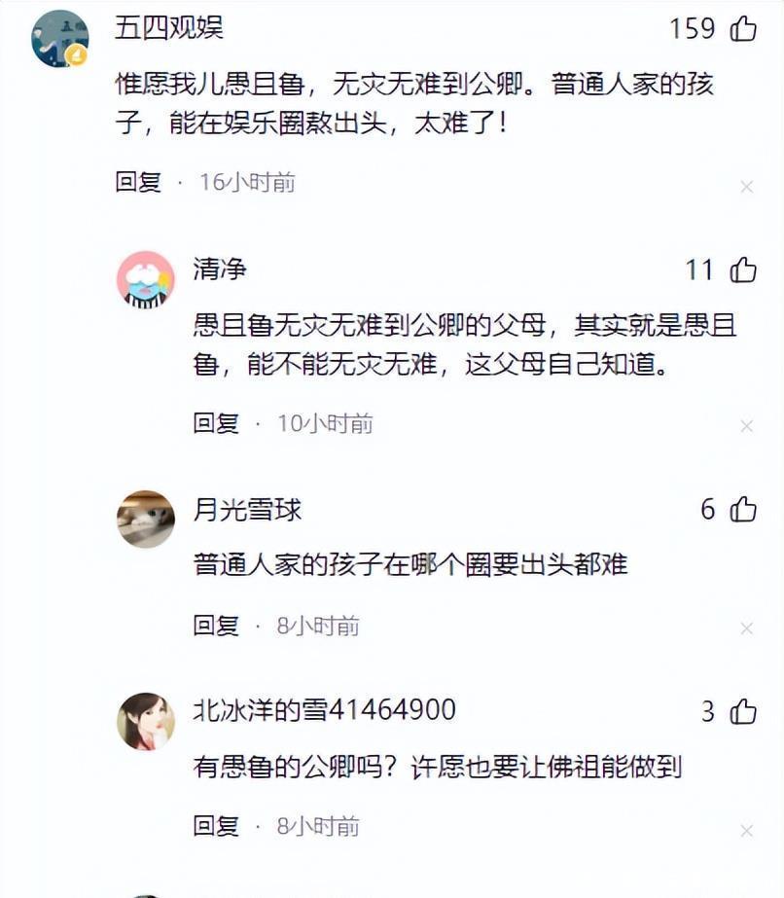
Task: Dismiss 北冰洋的雪41464900's reply with the X
Action: click(746, 831)
